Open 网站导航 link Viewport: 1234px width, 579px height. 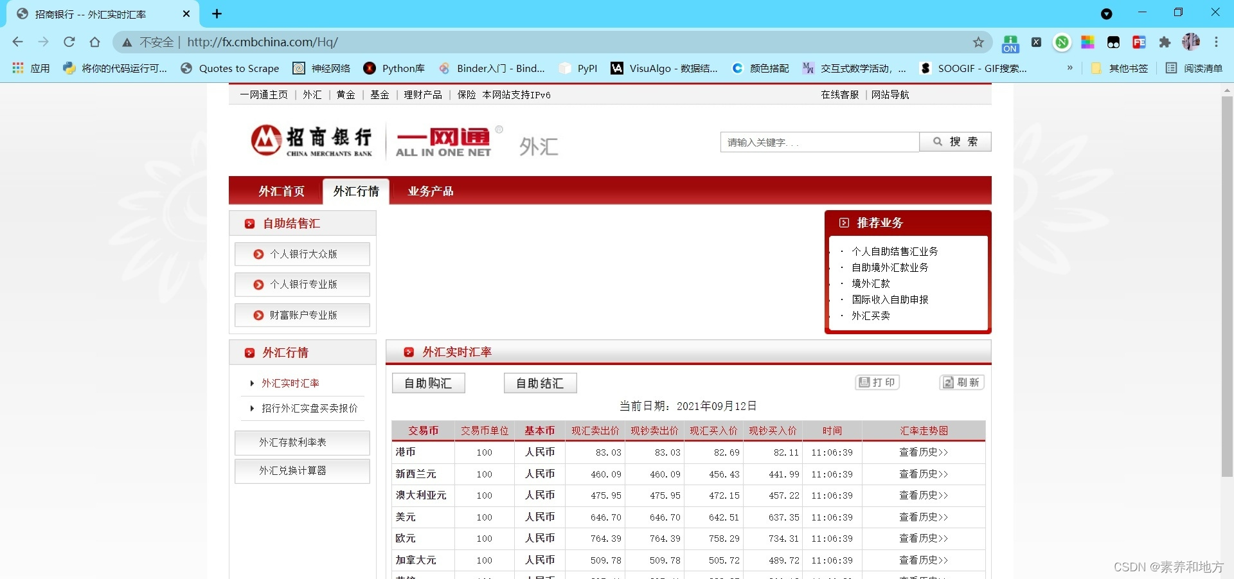[x=890, y=94]
